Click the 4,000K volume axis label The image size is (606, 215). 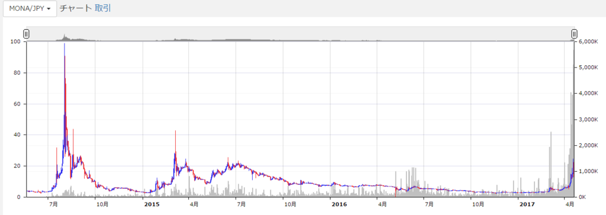588,93
